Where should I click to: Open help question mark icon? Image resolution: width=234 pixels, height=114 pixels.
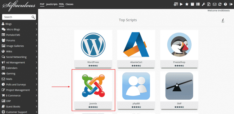(x=225, y=4)
